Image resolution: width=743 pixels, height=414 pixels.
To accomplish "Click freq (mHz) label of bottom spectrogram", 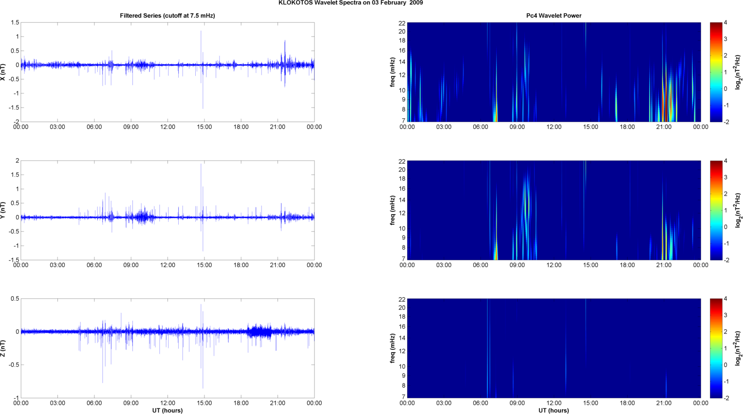I will (x=392, y=348).
